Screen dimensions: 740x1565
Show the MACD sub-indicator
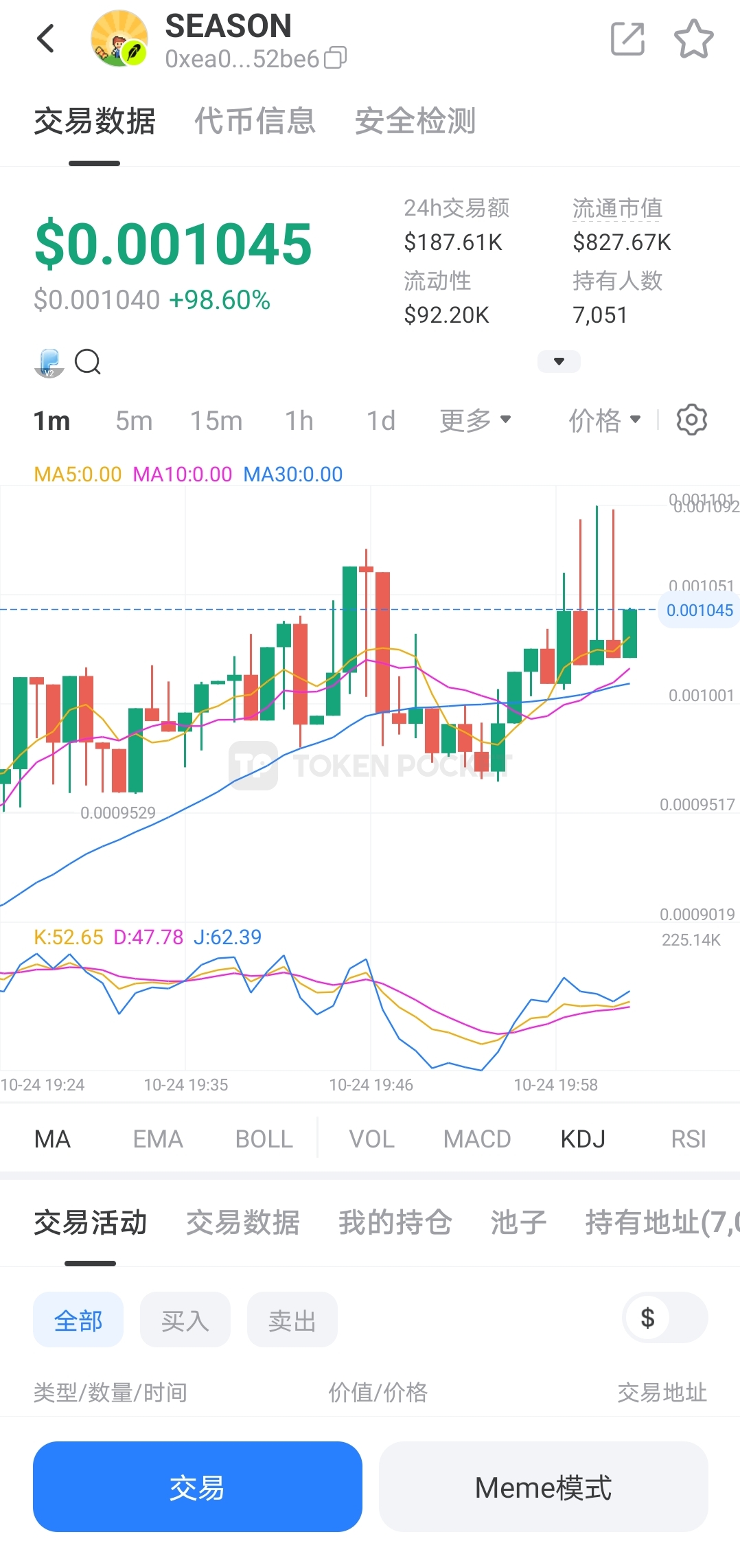click(477, 1139)
